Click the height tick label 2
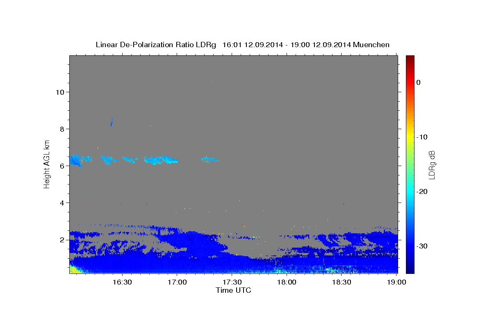The image size is (492, 328). click(x=61, y=239)
